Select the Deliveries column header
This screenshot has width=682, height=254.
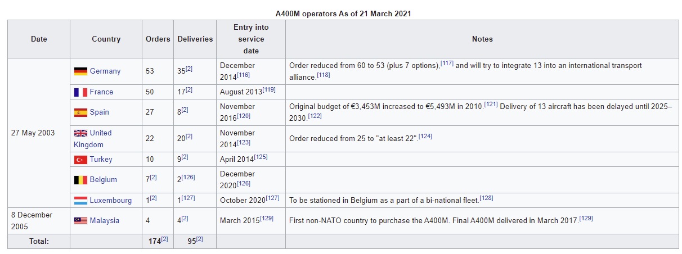click(195, 39)
